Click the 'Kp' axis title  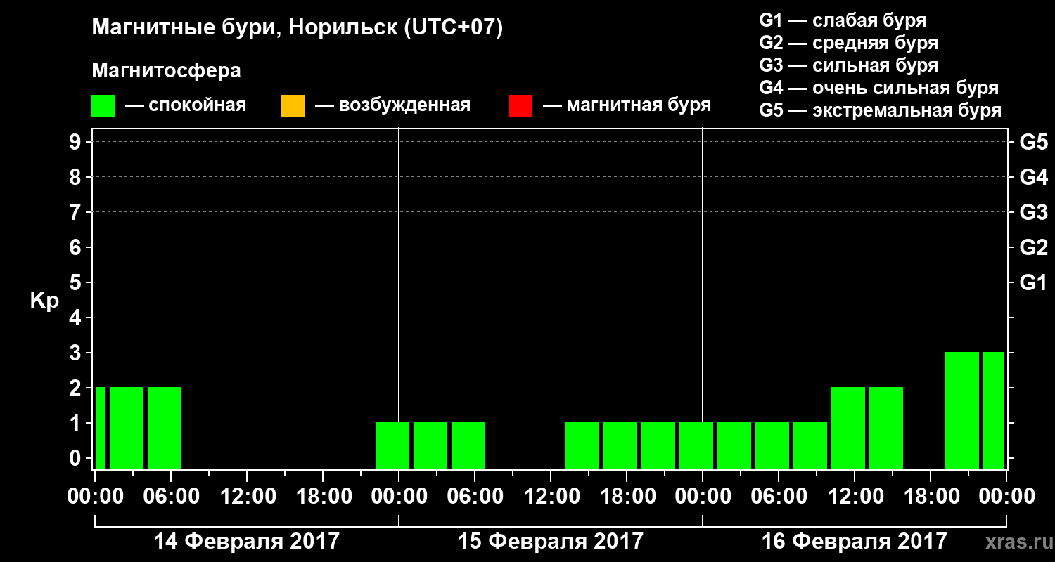tap(44, 301)
